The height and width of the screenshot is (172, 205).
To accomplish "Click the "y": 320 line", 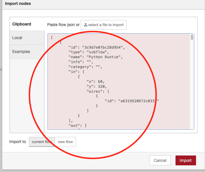I will click(x=97, y=87).
